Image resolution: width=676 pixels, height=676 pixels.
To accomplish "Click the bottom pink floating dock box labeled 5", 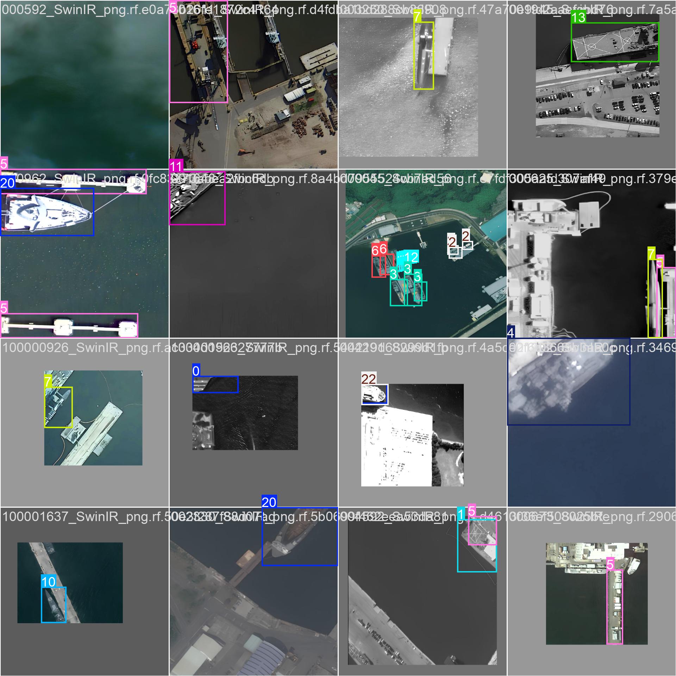I will pos(69,326).
